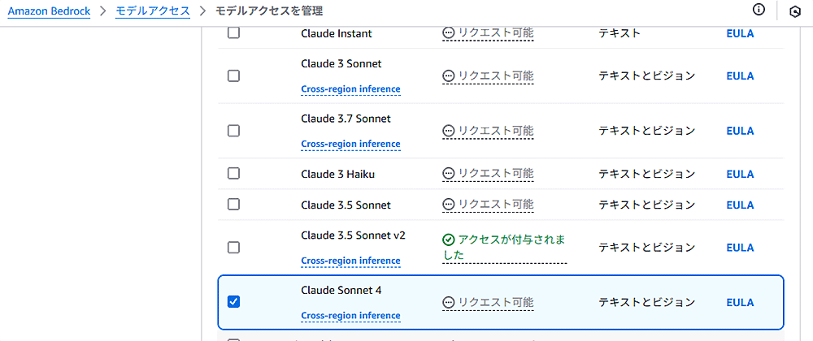Click request status icon for Claude 3 Haiku
The image size is (813, 341).
[448, 174]
